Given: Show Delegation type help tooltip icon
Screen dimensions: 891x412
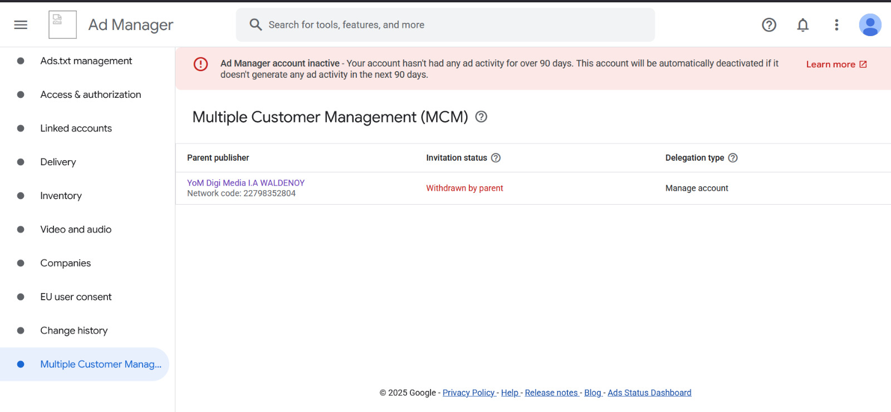Looking at the screenshot, I should pyautogui.click(x=733, y=158).
